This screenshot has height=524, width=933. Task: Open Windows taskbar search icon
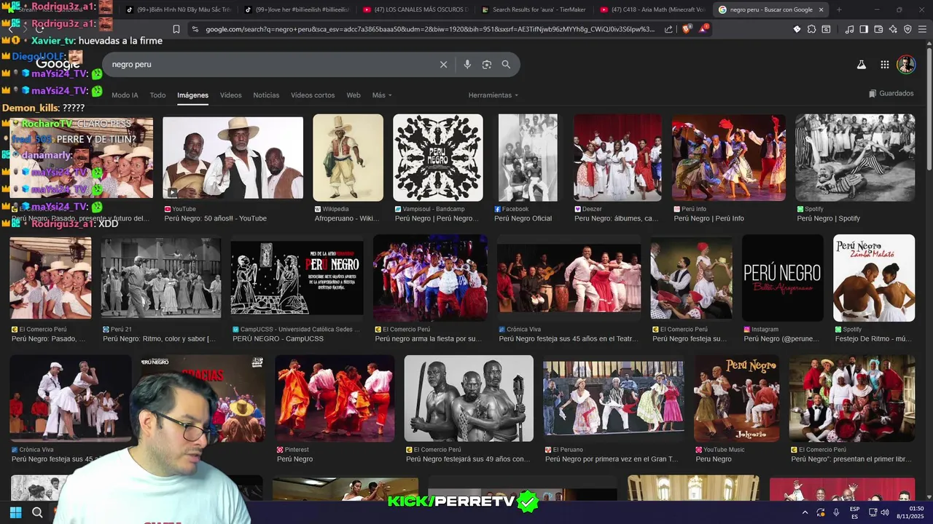point(37,512)
